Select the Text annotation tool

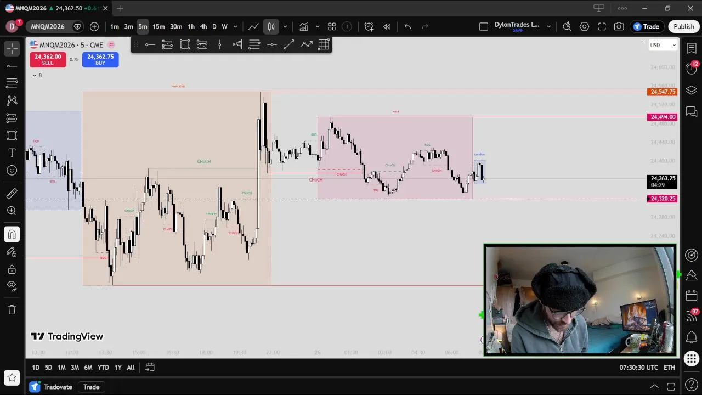(12, 153)
